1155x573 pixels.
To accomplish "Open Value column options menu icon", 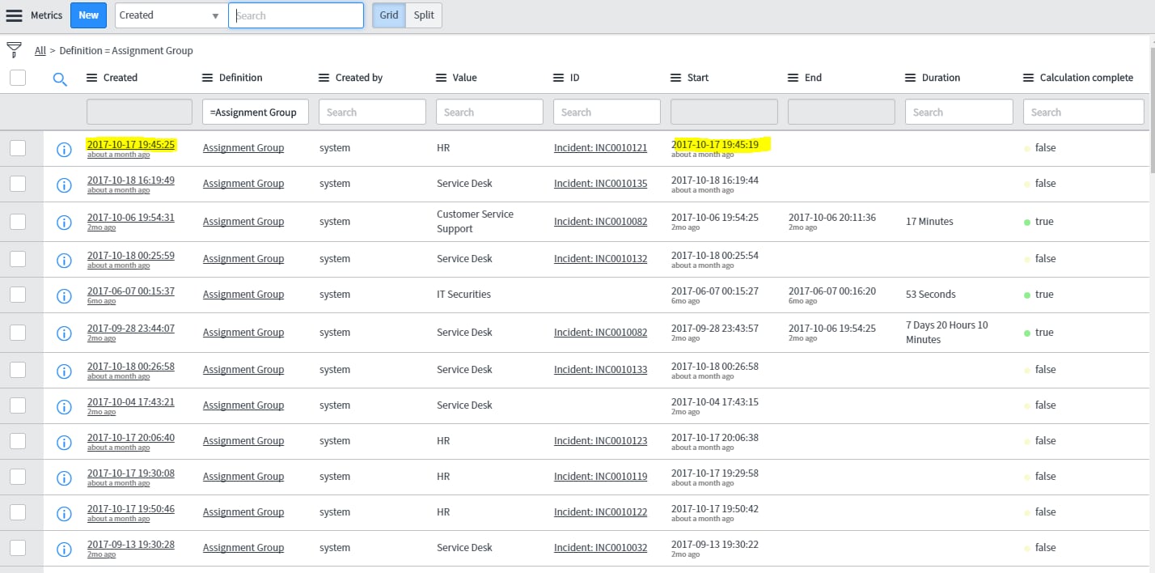I will [442, 78].
